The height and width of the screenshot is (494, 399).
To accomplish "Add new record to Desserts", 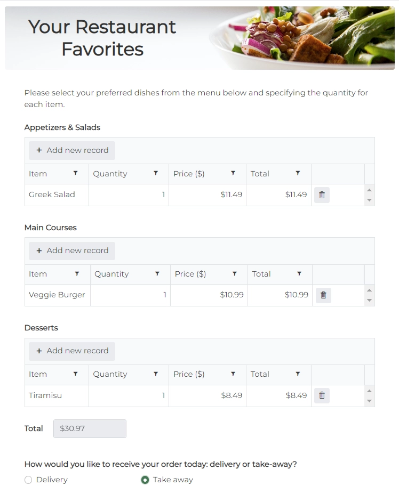I will [x=72, y=351].
